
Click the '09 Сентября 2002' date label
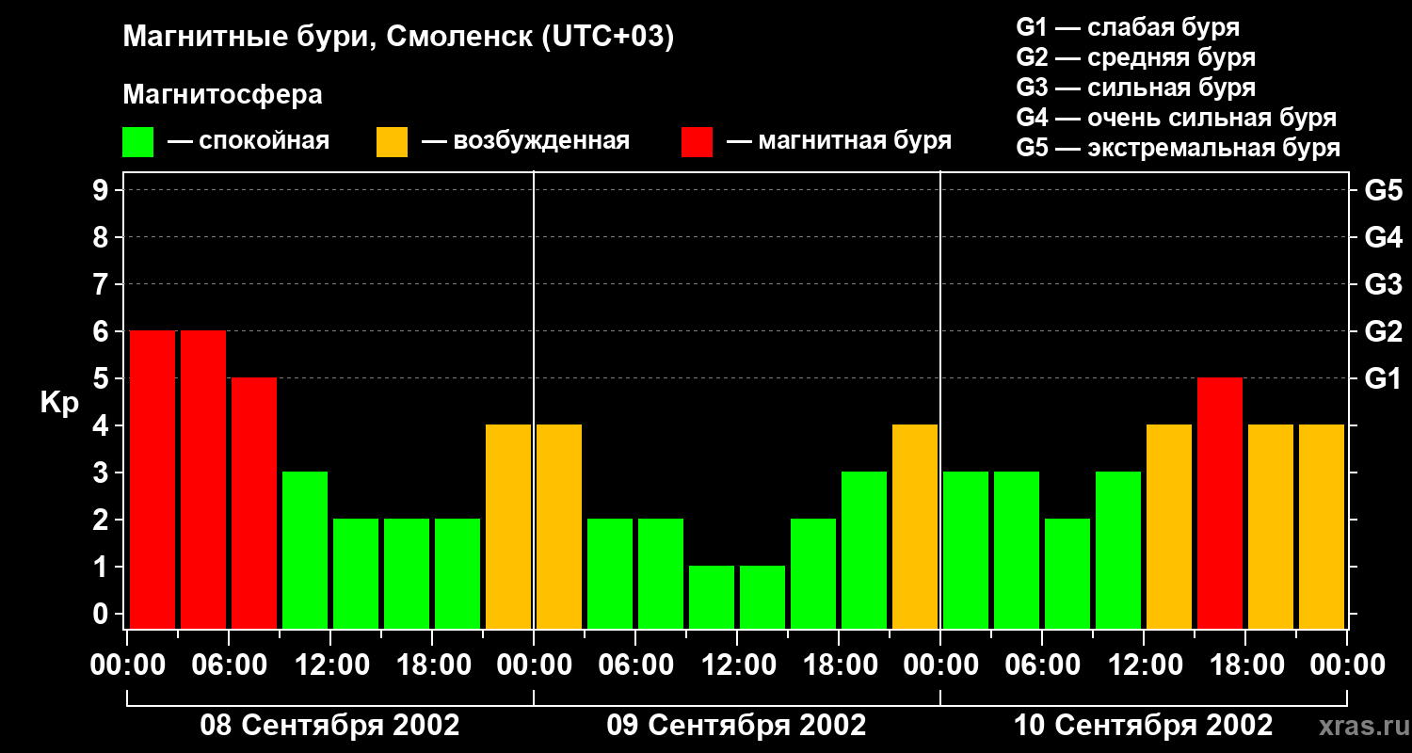(736, 725)
